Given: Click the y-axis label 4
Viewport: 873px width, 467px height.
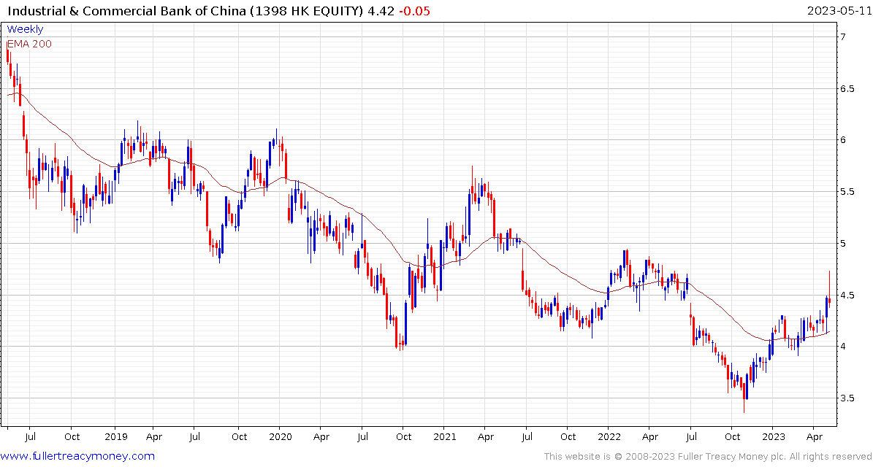Looking at the screenshot, I should click(x=844, y=347).
